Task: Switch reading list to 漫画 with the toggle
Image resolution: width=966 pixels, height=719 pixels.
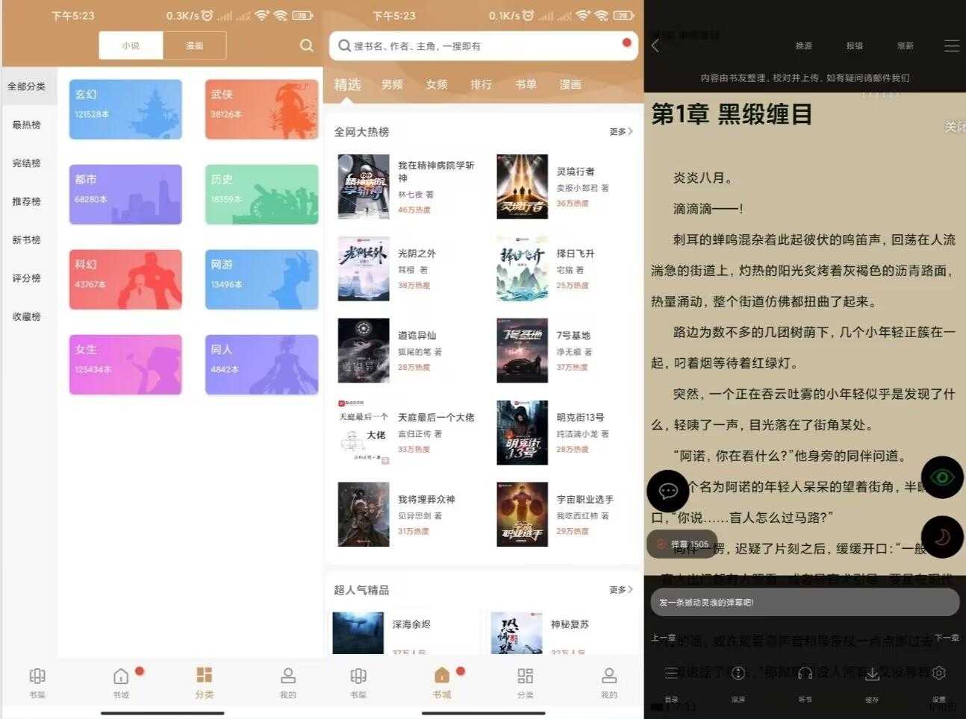Action: (x=194, y=45)
